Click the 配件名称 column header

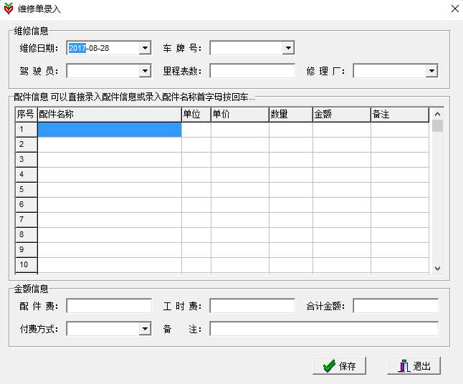[110, 114]
